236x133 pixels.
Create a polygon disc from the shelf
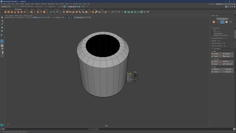tap(25, 12)
